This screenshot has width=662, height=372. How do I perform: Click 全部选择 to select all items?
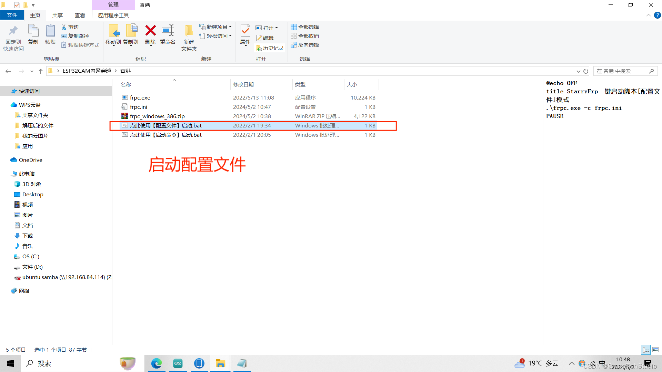pyautogui.click(x=305, y=27)
